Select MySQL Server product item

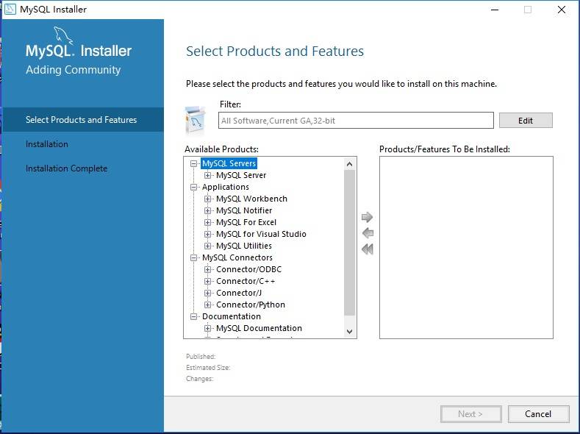[241, 175]
